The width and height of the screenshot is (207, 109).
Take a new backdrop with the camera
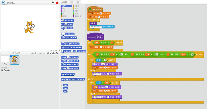(8, 70)
